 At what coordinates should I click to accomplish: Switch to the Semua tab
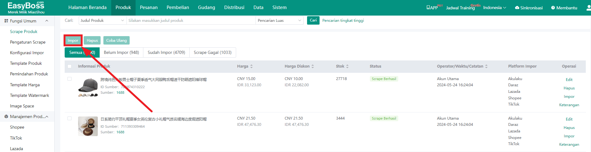[x=82, y=52]
